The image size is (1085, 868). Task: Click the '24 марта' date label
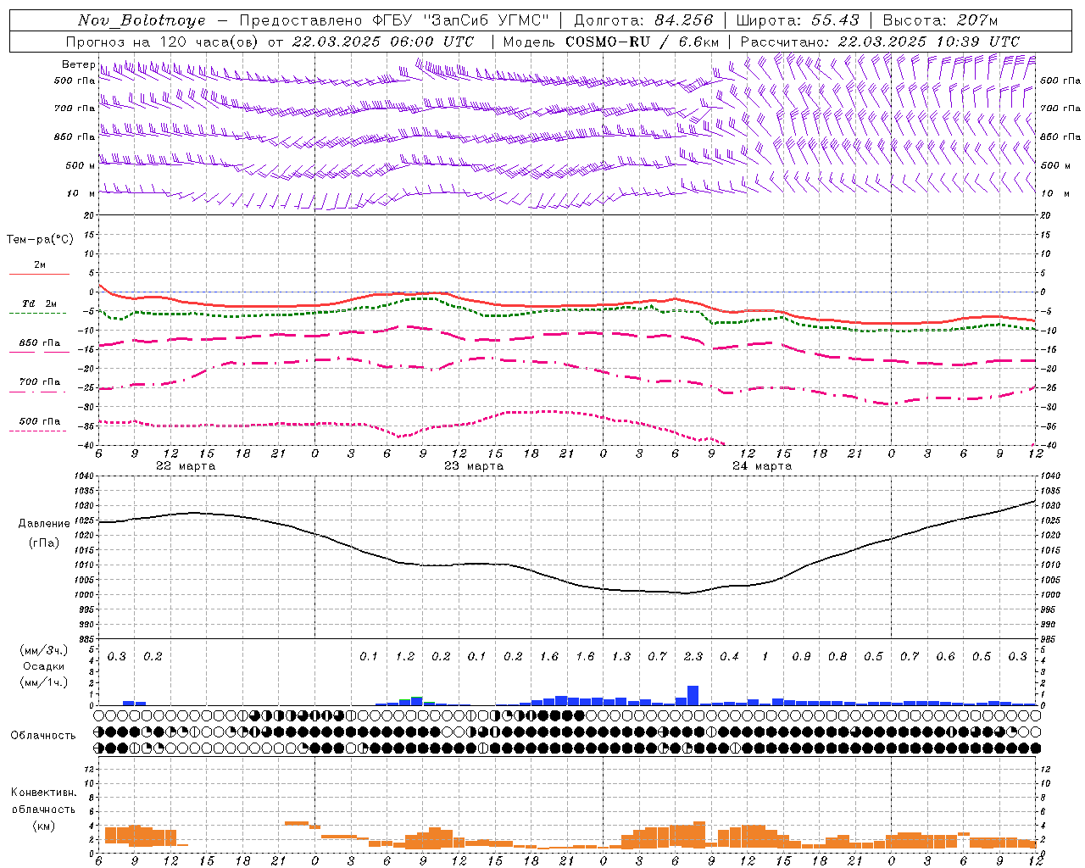[x=762, y=466]
